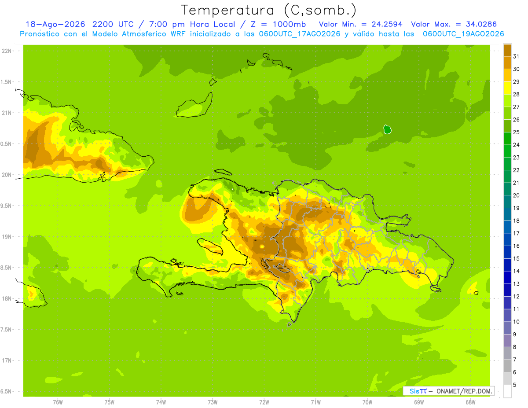Select "7:00 pm Hora Local" text
The width and height of the screenshot is (528, 408).
pyautogui.click(x=193, y=24)
